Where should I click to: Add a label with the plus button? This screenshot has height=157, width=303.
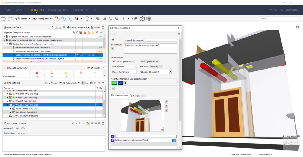click(x=126, y=83)
